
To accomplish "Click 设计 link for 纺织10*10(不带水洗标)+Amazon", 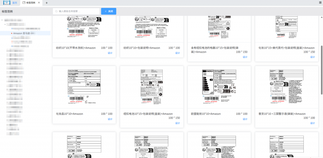I will [x=110, y=53].
